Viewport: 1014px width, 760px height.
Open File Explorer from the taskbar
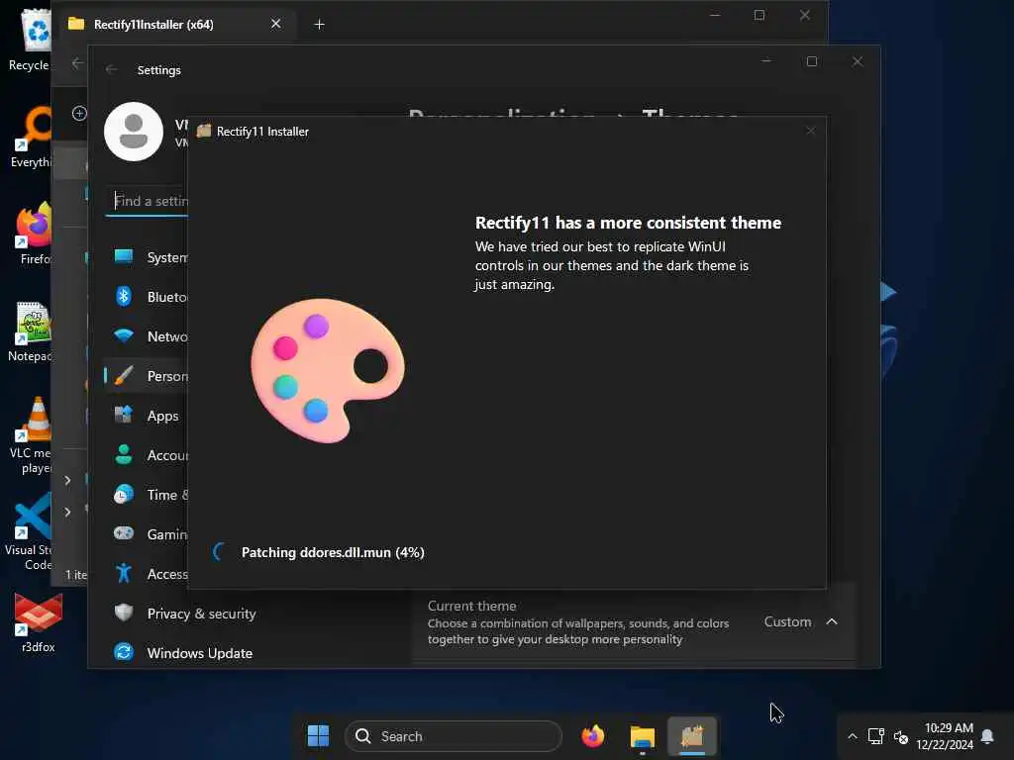tap(642, 736)
